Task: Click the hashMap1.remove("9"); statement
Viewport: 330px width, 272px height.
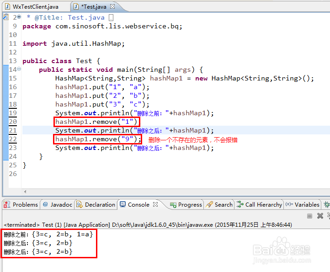Action: (x=98, y=139)
